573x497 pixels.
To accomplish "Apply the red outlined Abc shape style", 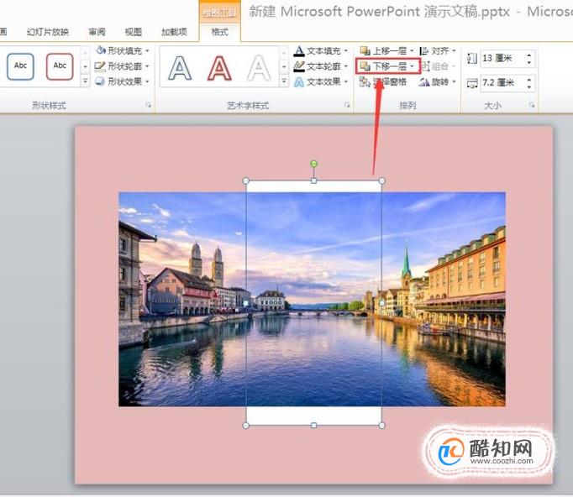I will [60, 66].
